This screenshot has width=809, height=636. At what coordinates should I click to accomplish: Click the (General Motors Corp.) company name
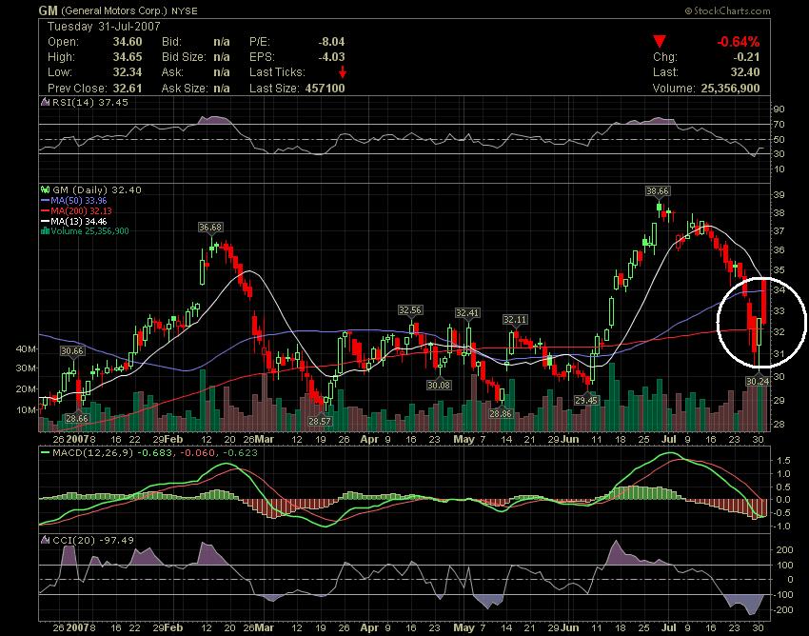[x=114, y=10]
